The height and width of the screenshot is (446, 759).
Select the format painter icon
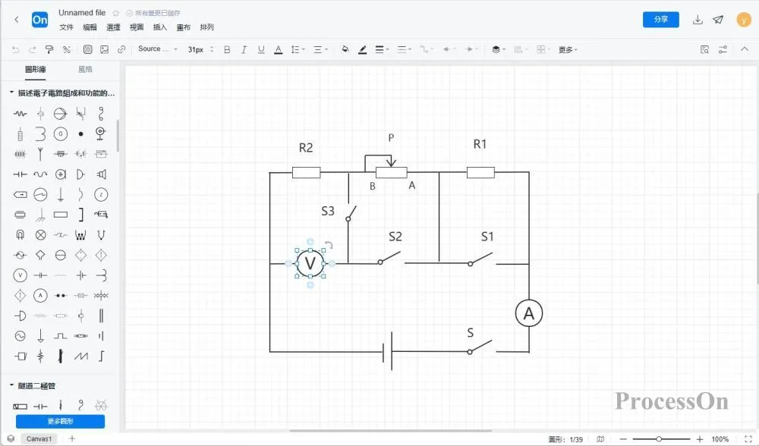(49, 49)
